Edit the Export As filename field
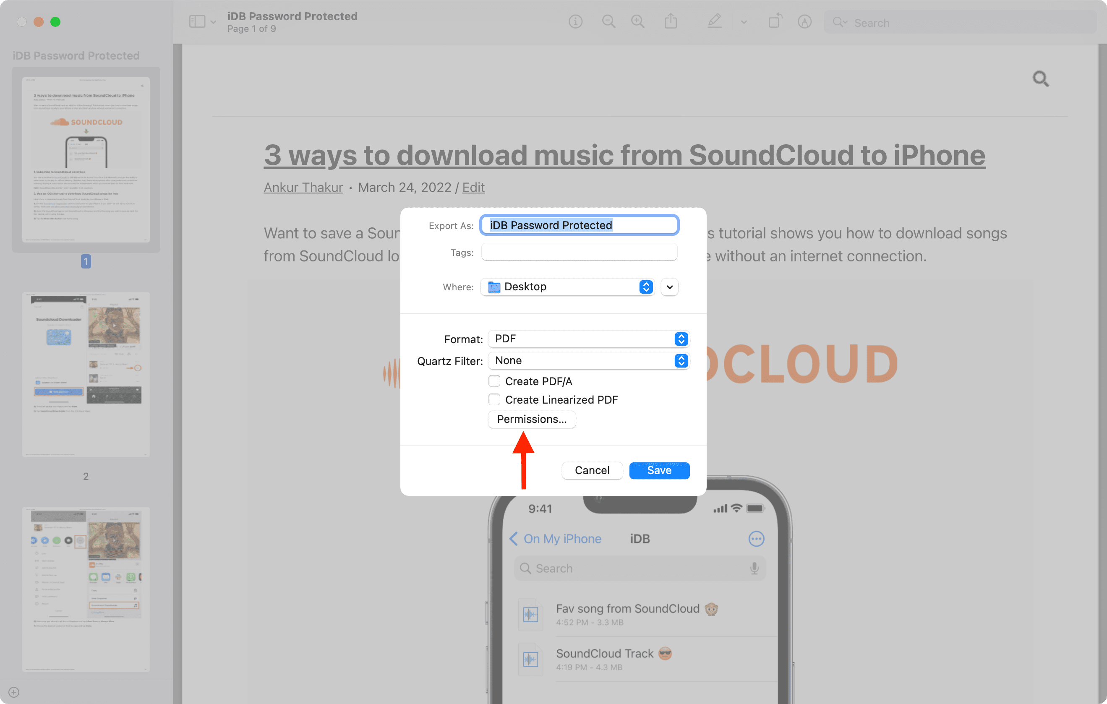 [x=579, y=225]
